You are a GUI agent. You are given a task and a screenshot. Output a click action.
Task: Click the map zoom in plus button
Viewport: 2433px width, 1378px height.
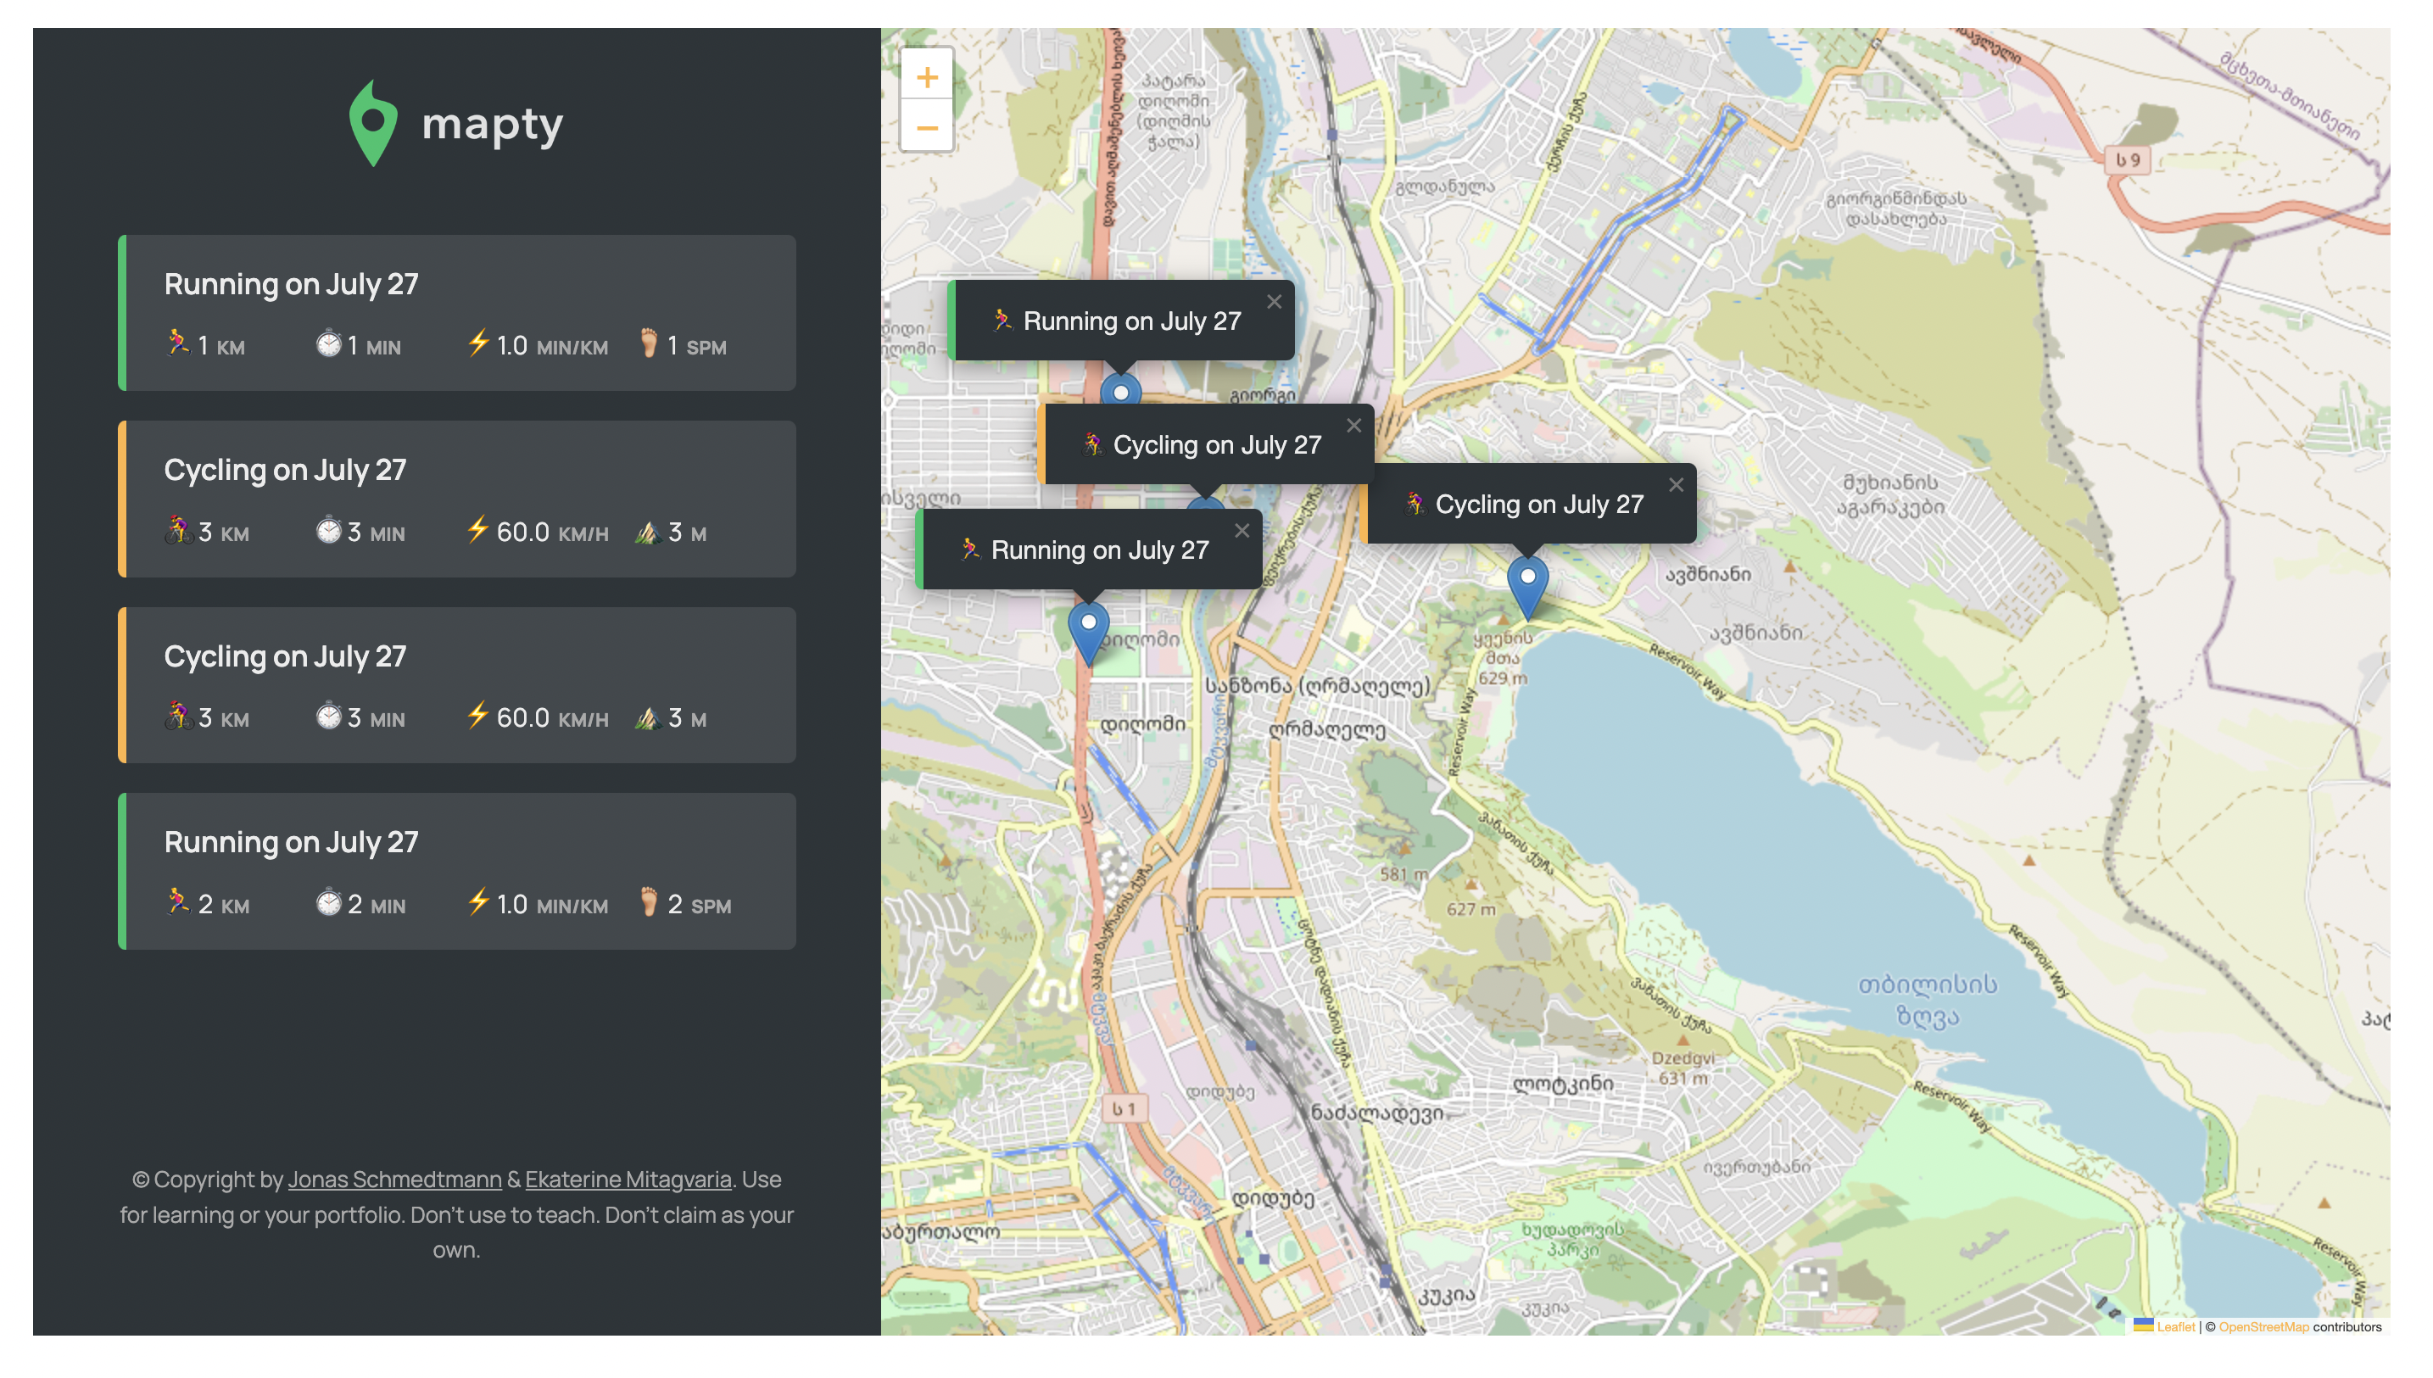coord(926,76)
